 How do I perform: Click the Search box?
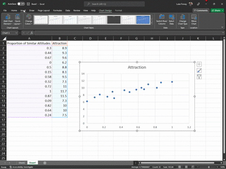114,4
